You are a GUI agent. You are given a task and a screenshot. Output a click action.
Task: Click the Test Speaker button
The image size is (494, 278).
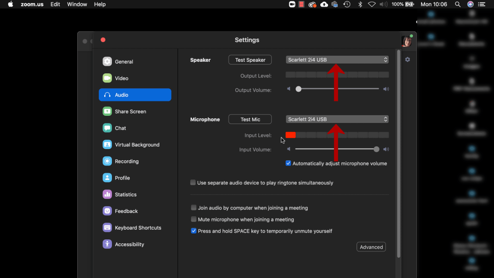click(250, 60)
